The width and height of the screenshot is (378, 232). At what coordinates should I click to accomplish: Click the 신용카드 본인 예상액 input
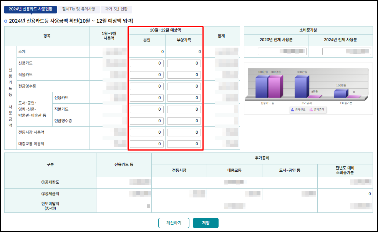[x=146, y=63]
